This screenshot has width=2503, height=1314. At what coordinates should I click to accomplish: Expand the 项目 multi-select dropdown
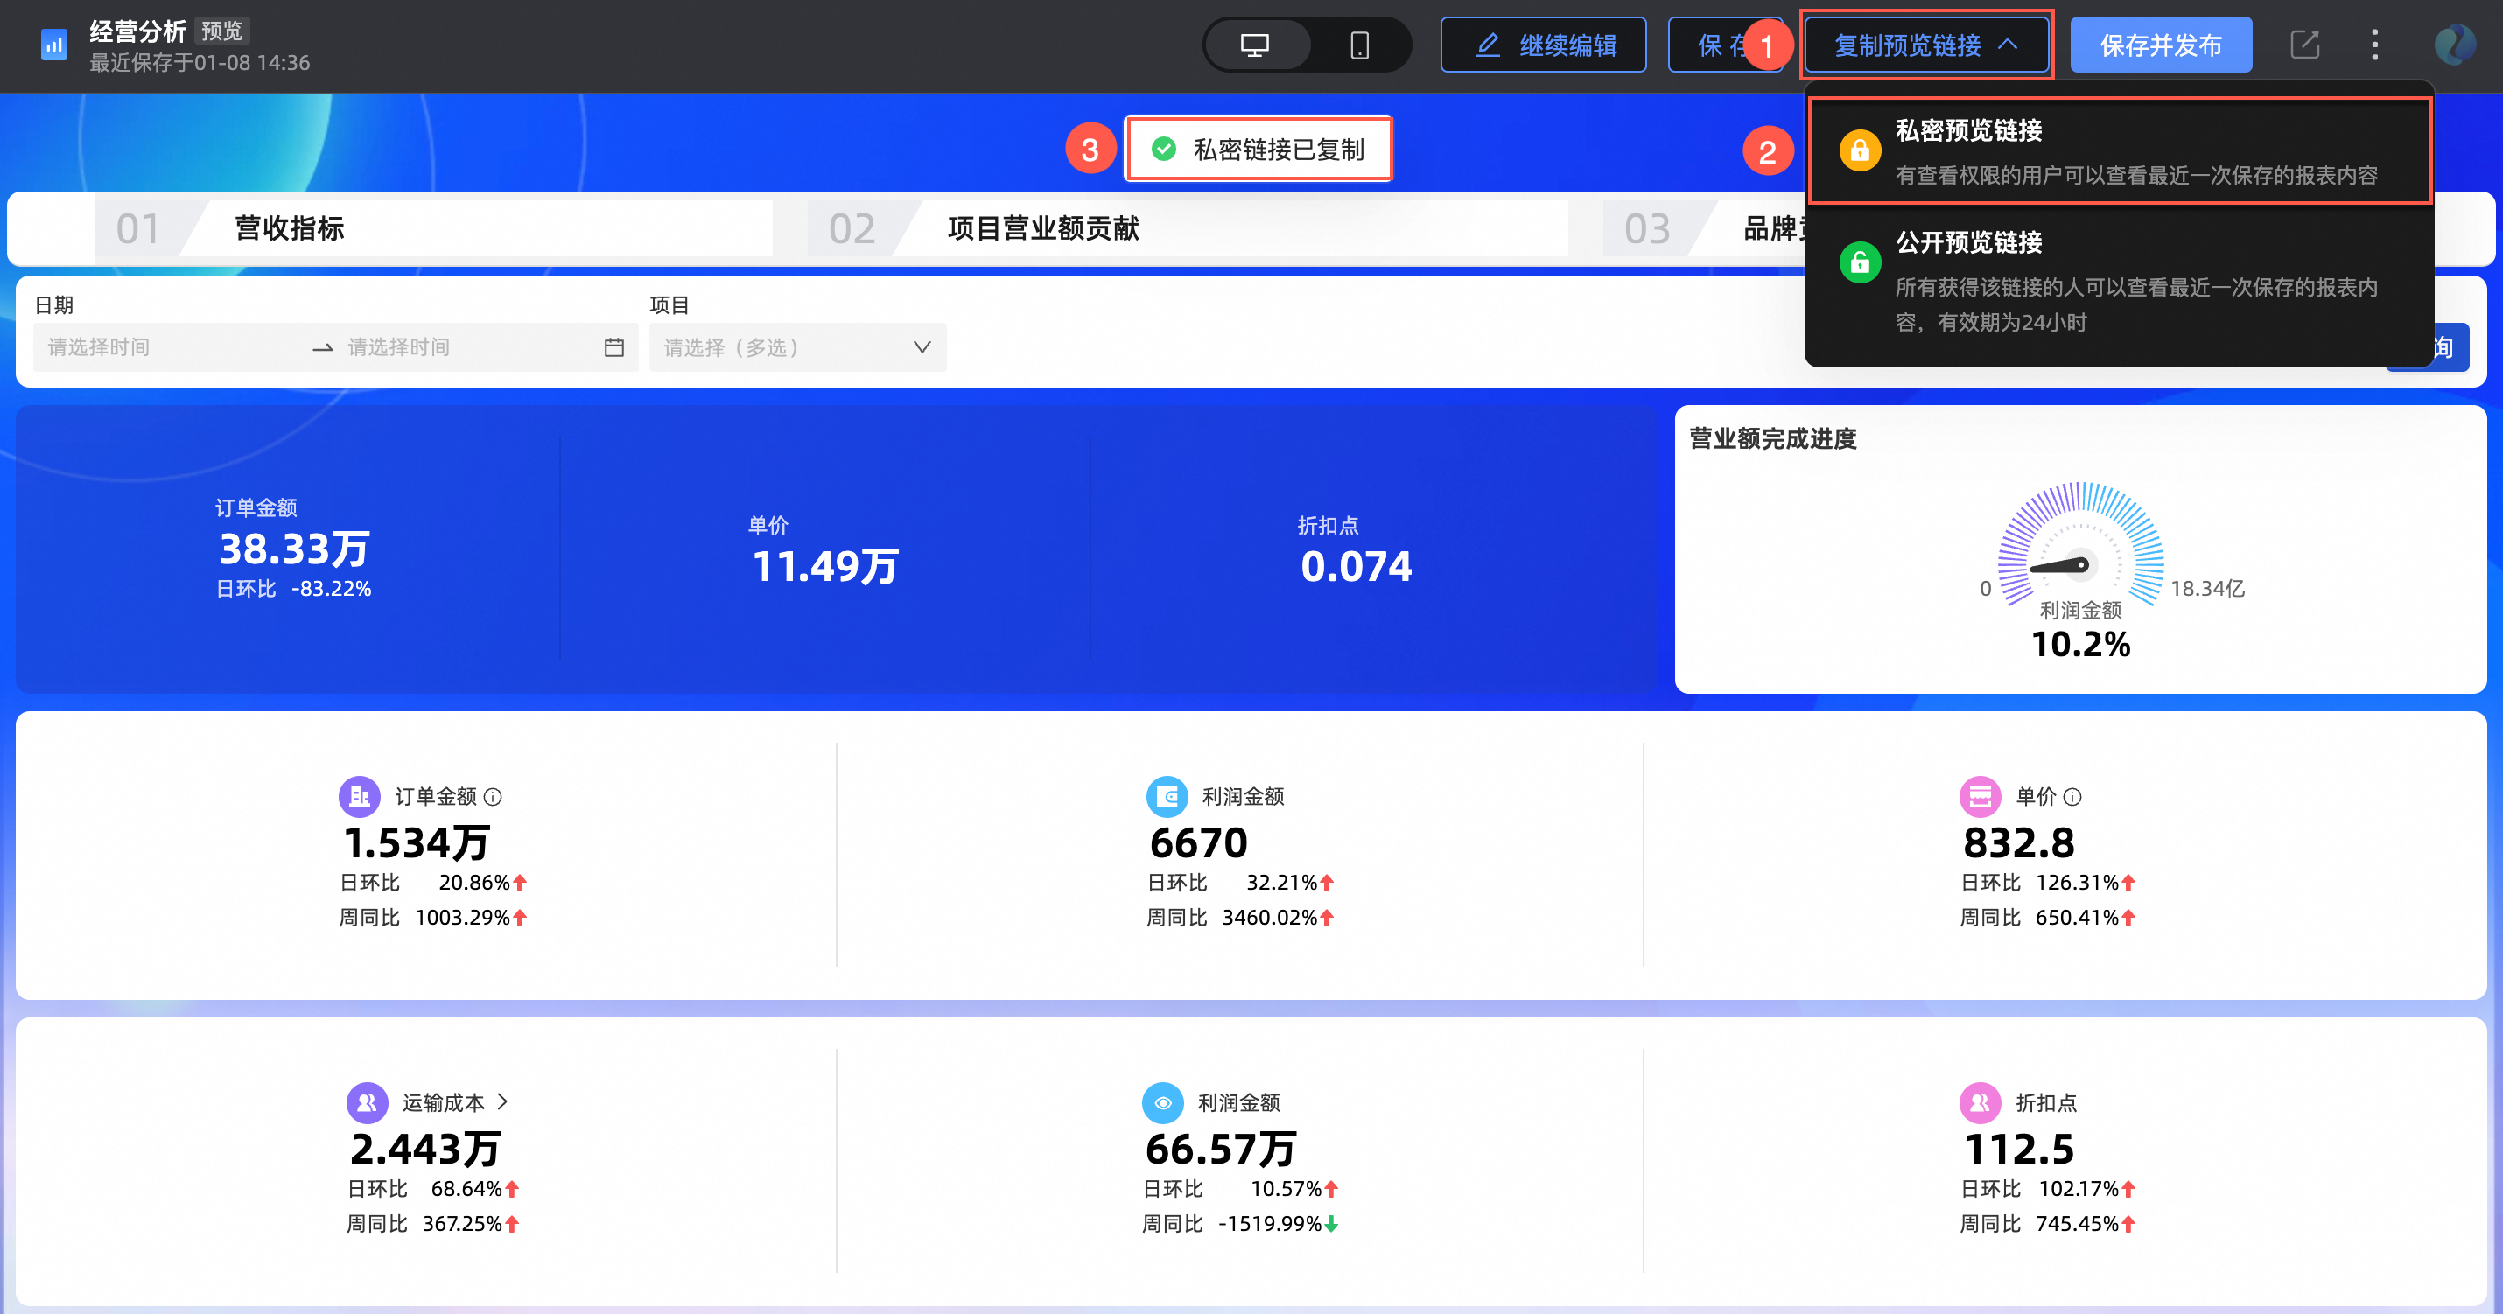[796, 346]
